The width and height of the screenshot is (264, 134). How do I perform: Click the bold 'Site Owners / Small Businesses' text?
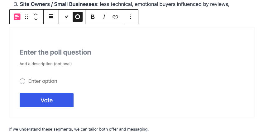(59, 5)
